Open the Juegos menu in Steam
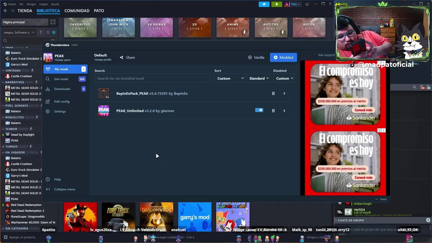This screenshot has height=243, width=432. click(43, 4)
